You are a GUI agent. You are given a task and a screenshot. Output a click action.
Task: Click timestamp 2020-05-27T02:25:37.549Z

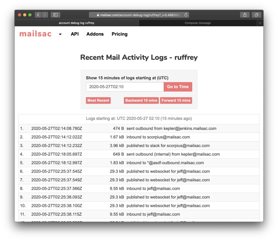[x=57, y=180]
